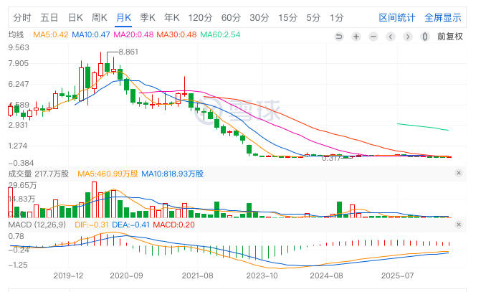Click the 2021-08 date axis label

click(197, 275)
